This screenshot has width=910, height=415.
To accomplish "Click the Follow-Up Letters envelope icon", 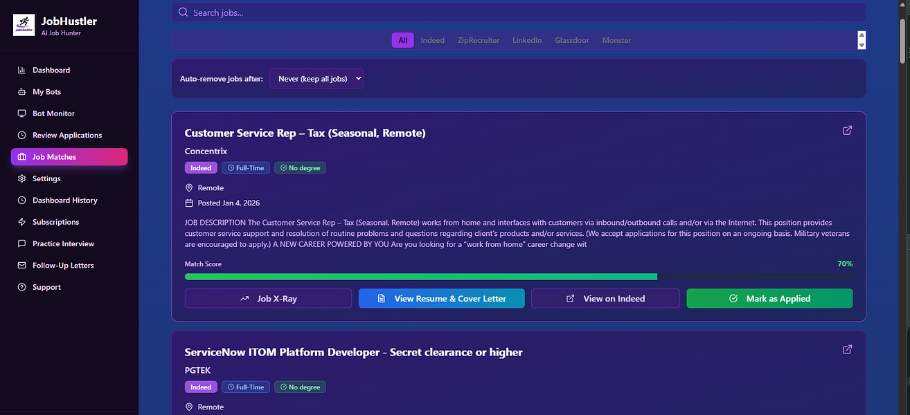I will click(21, 266).
